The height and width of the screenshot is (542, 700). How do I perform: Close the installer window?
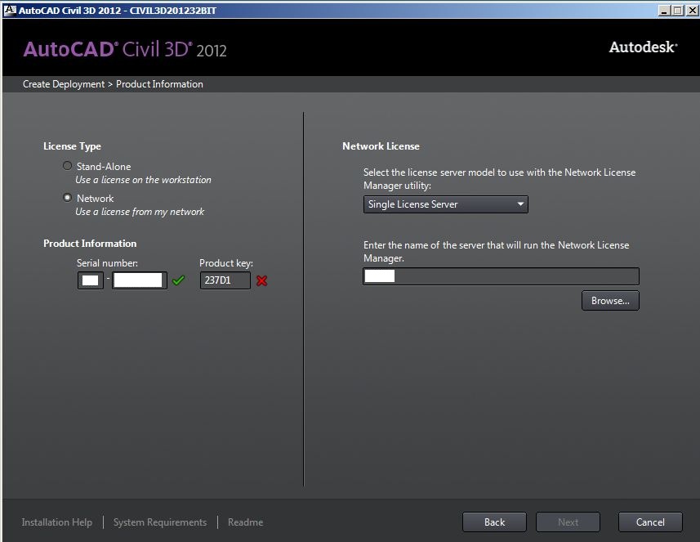(692, 11)
